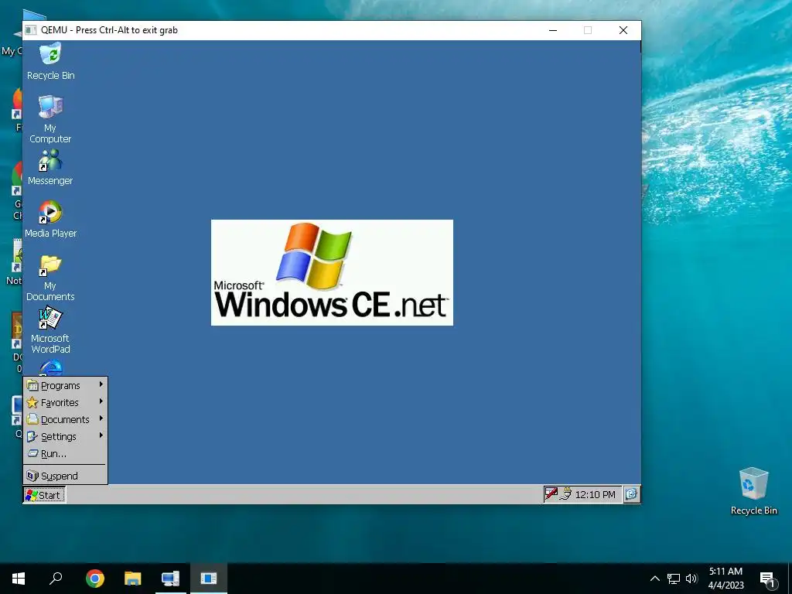Click the network disconnected tray icon

click(551, 493)
